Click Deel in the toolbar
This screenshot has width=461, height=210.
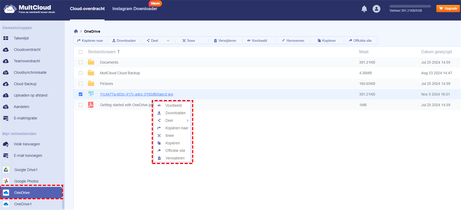152,41
